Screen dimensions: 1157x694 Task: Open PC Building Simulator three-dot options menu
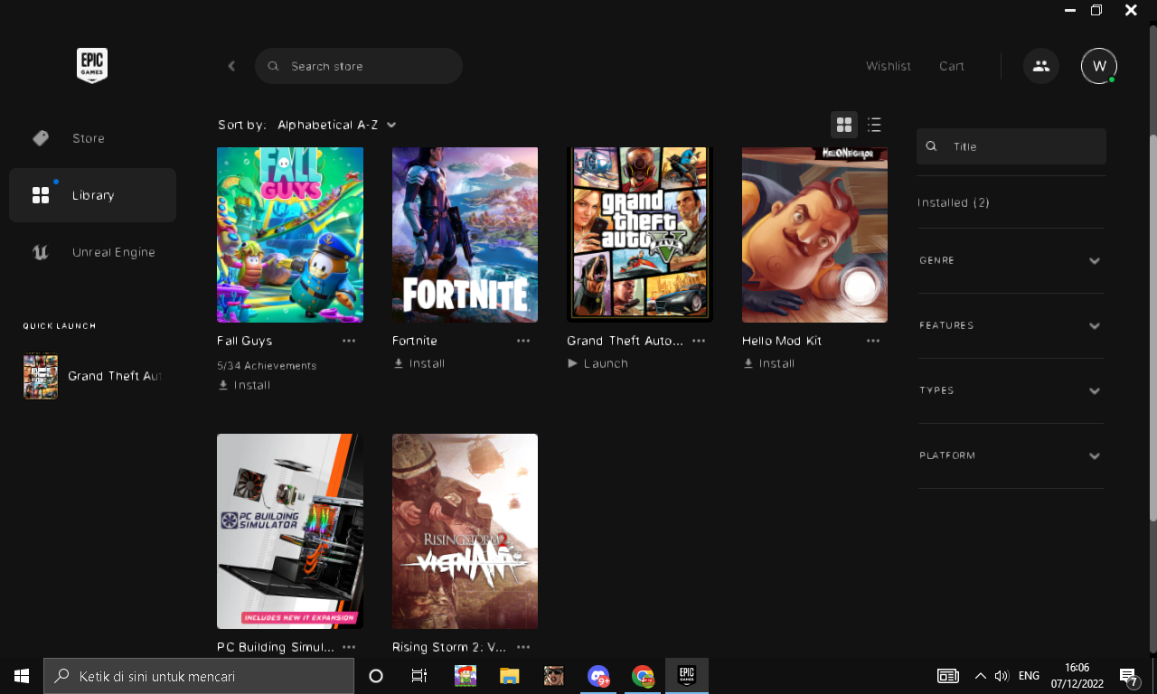tap(349, 647)
